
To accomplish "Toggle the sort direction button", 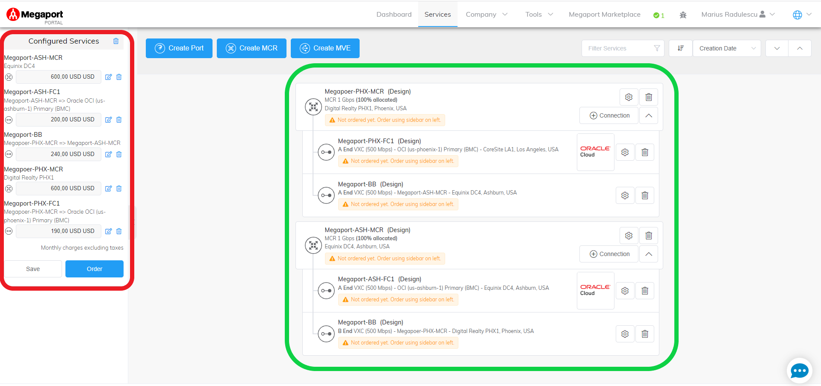I will 680,48.
